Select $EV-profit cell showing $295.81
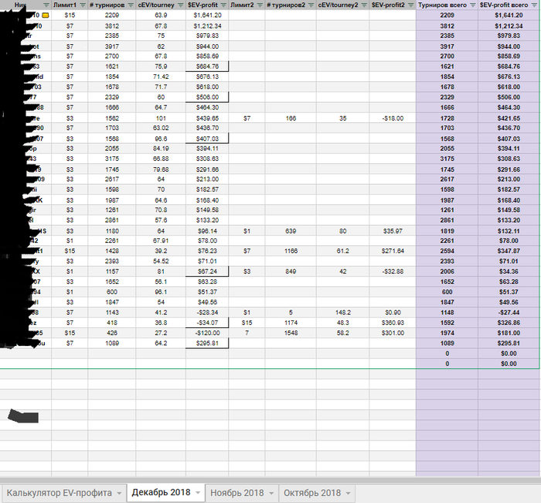The image size is (541, 503). click(207, 343)
